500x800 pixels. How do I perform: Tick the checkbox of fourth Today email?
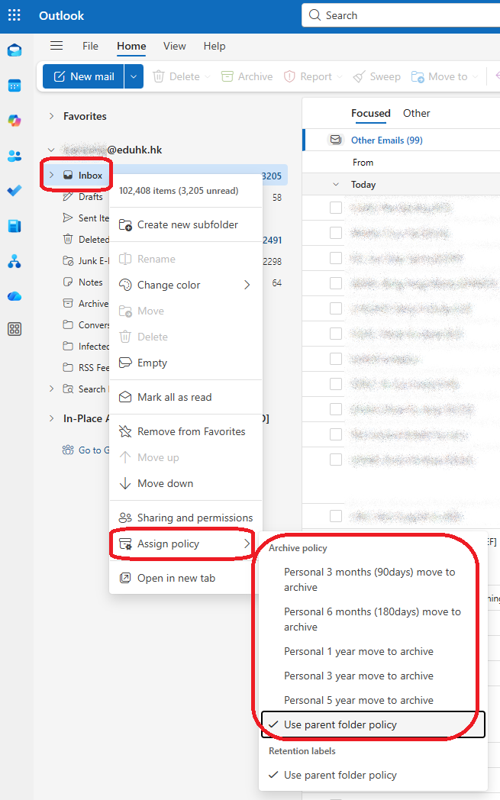(x=336, y=283)
